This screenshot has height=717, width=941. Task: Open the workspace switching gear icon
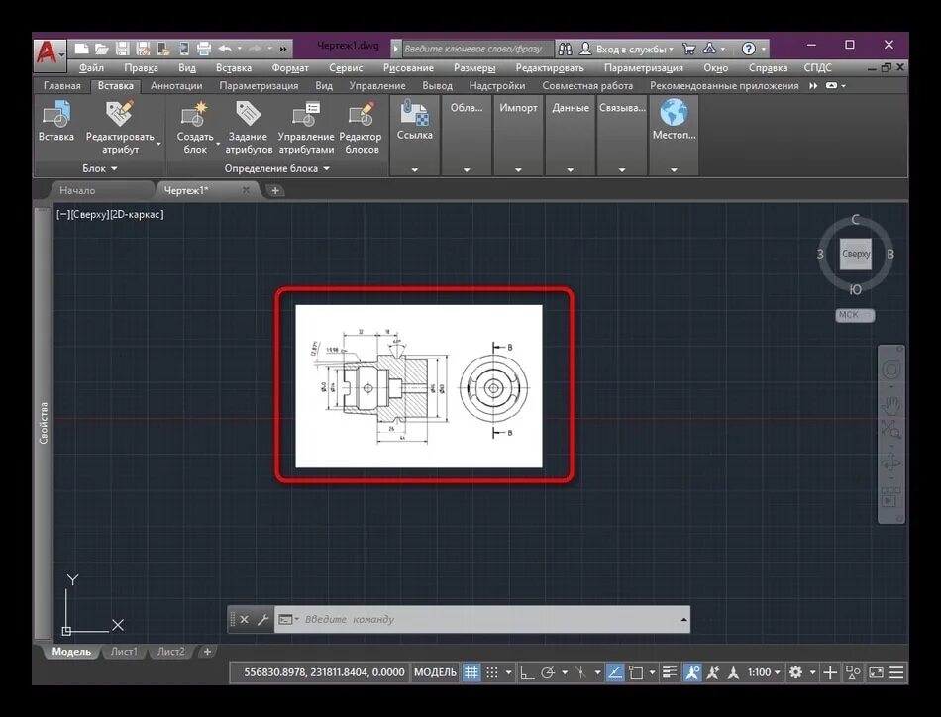click(x=795, y=672)
